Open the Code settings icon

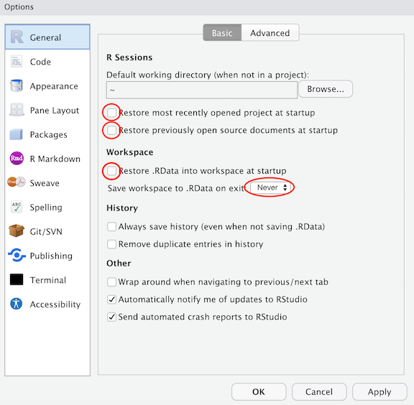point(17,62)
